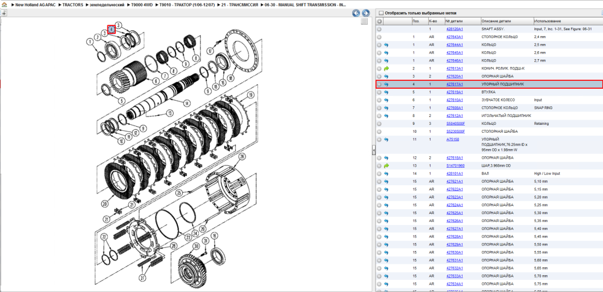Add part S5230S00F with its plus icon
Viewport: 603px width, 292px height.
pos(379,132)
